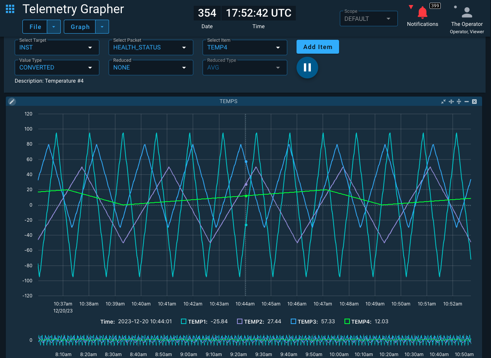Open the Notifications bell
Viewport: 491px width, 358px height.
pos(423,12)
